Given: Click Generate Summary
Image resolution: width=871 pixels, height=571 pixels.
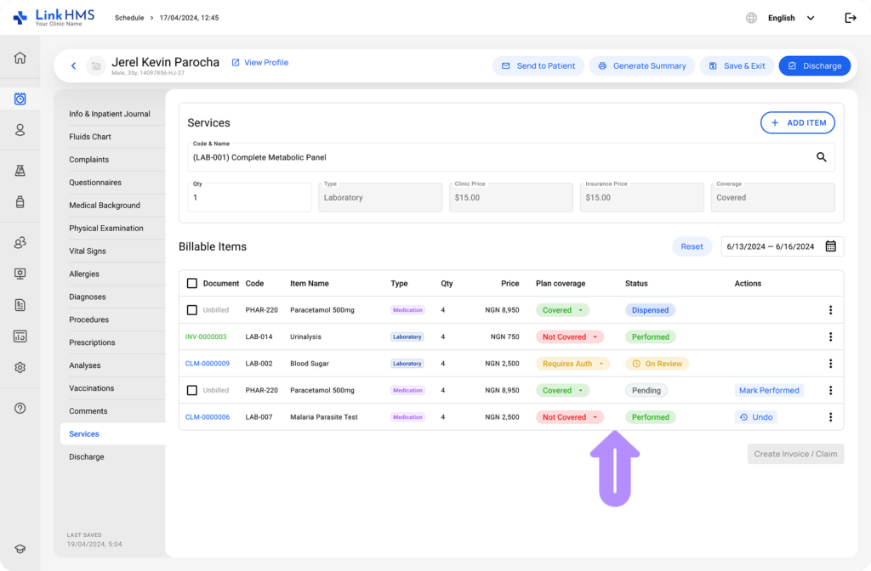Looking at the screenshot, I should pos(641,66).
